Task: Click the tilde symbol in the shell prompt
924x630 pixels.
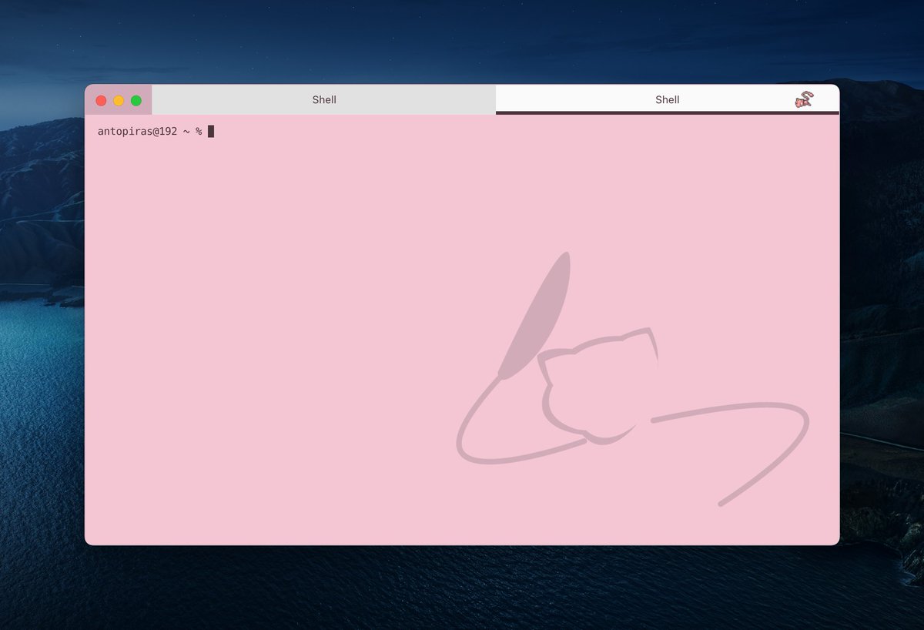Action: [185, 131]
